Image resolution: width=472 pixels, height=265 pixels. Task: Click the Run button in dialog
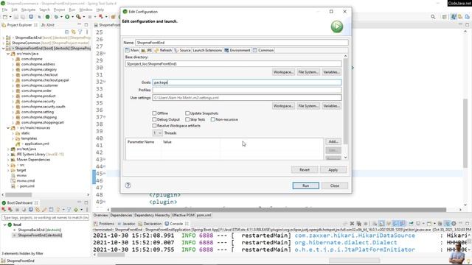305,185
